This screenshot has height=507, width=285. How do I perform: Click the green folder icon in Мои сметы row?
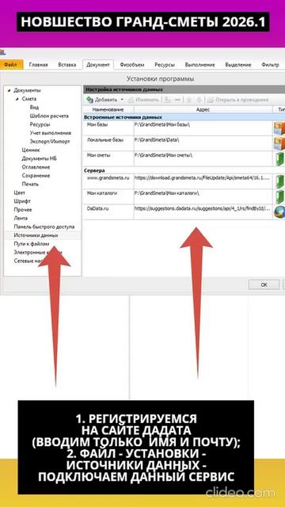coord(279,158)
